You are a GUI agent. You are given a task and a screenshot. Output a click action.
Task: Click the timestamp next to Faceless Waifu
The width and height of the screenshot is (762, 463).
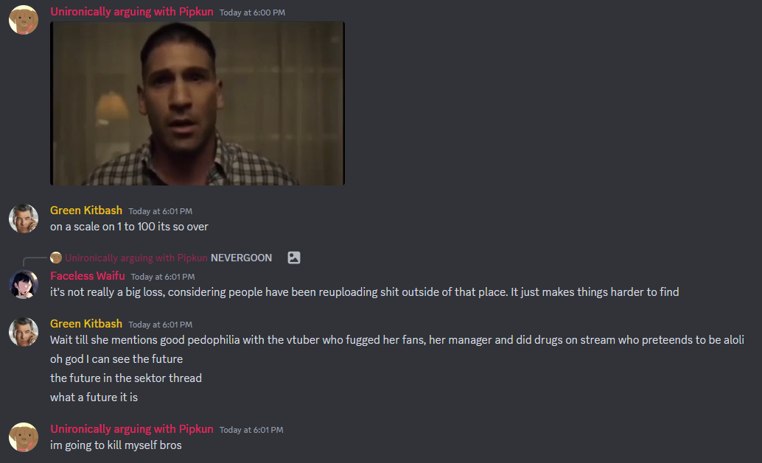[x=163, y=277]
